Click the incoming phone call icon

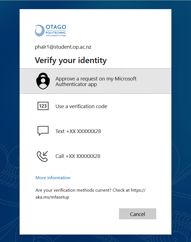click(x=43, y=156)
